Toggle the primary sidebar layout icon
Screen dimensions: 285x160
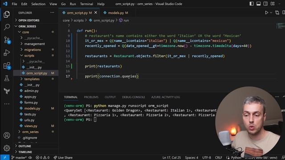pos(252,4)
